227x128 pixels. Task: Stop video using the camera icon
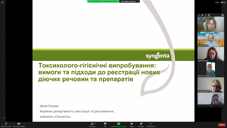[x=19, y=124]
